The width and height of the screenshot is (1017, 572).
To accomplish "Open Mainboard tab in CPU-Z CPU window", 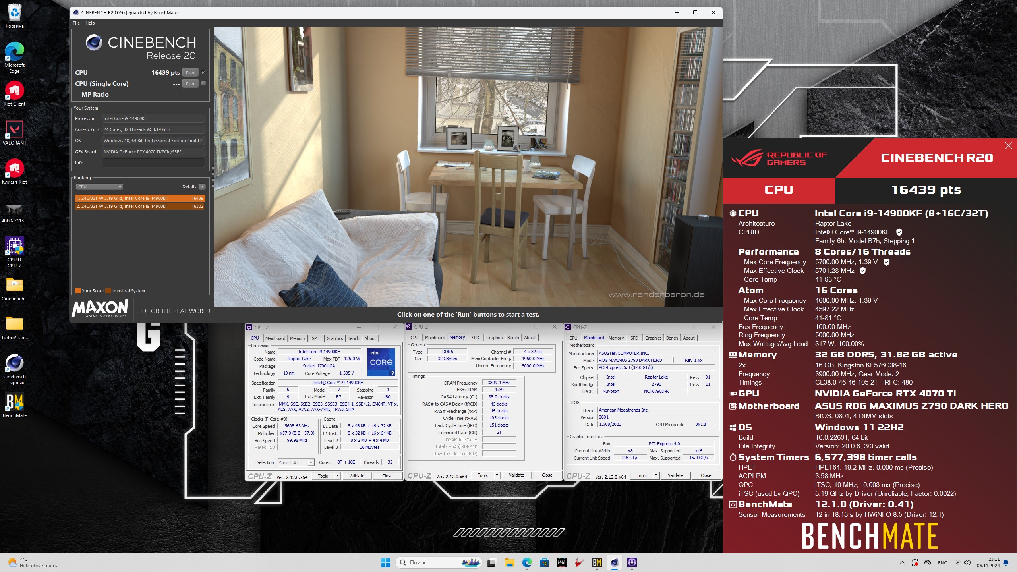I will (275, 338).
